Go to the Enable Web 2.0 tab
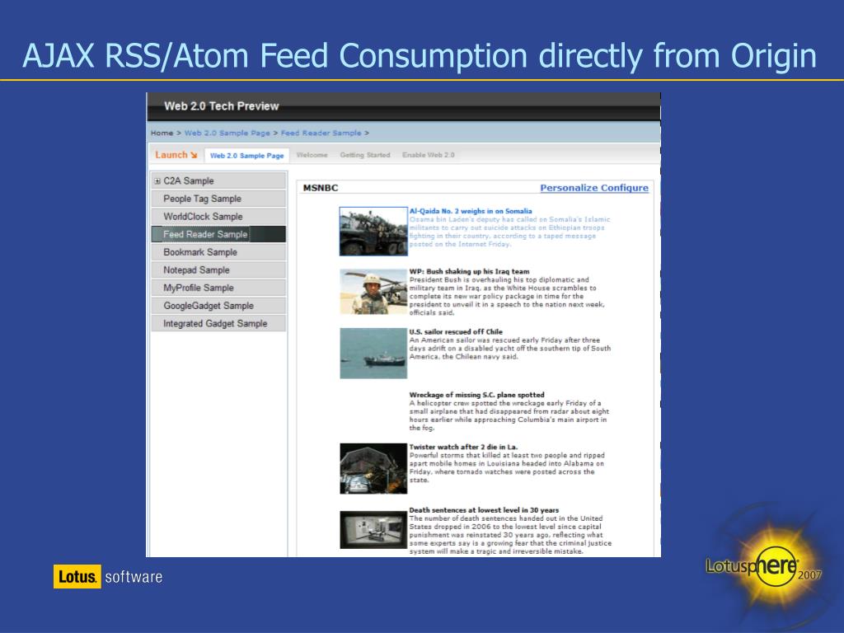The width and height of the screenshot is (844, 633). click(429, 155)
